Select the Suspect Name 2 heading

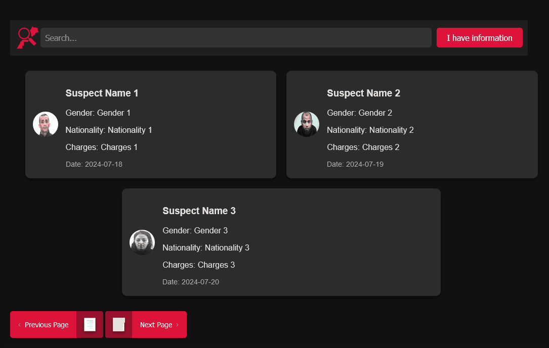[x=363, y=93]
